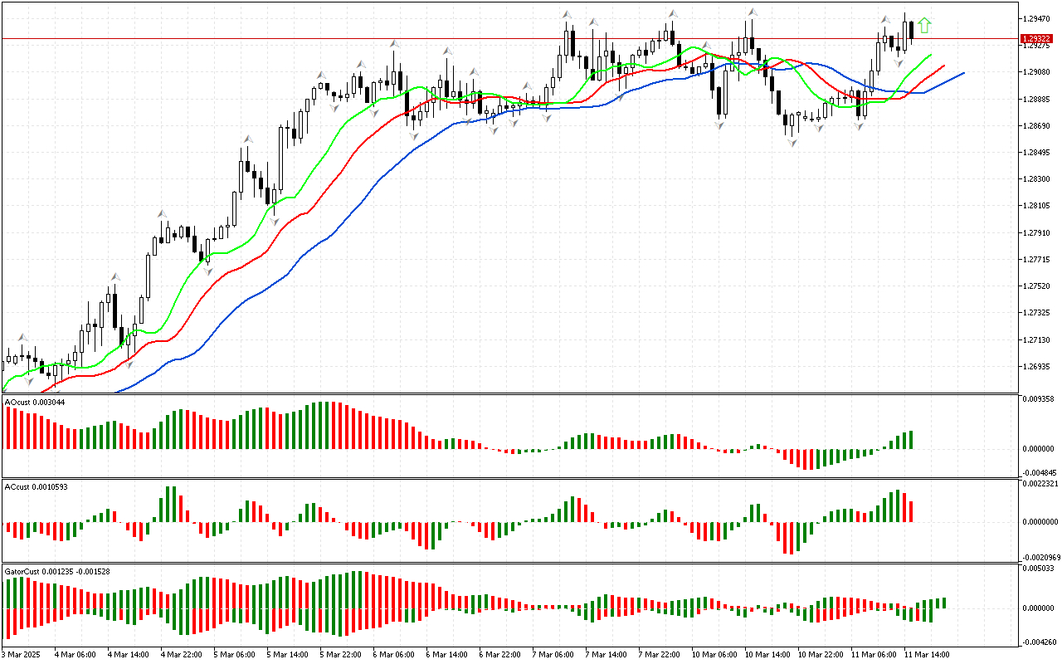Screen dimensions: 1062x664
Task: Click the 1.27715 price scale label
Action: (x=1037, y=260)
